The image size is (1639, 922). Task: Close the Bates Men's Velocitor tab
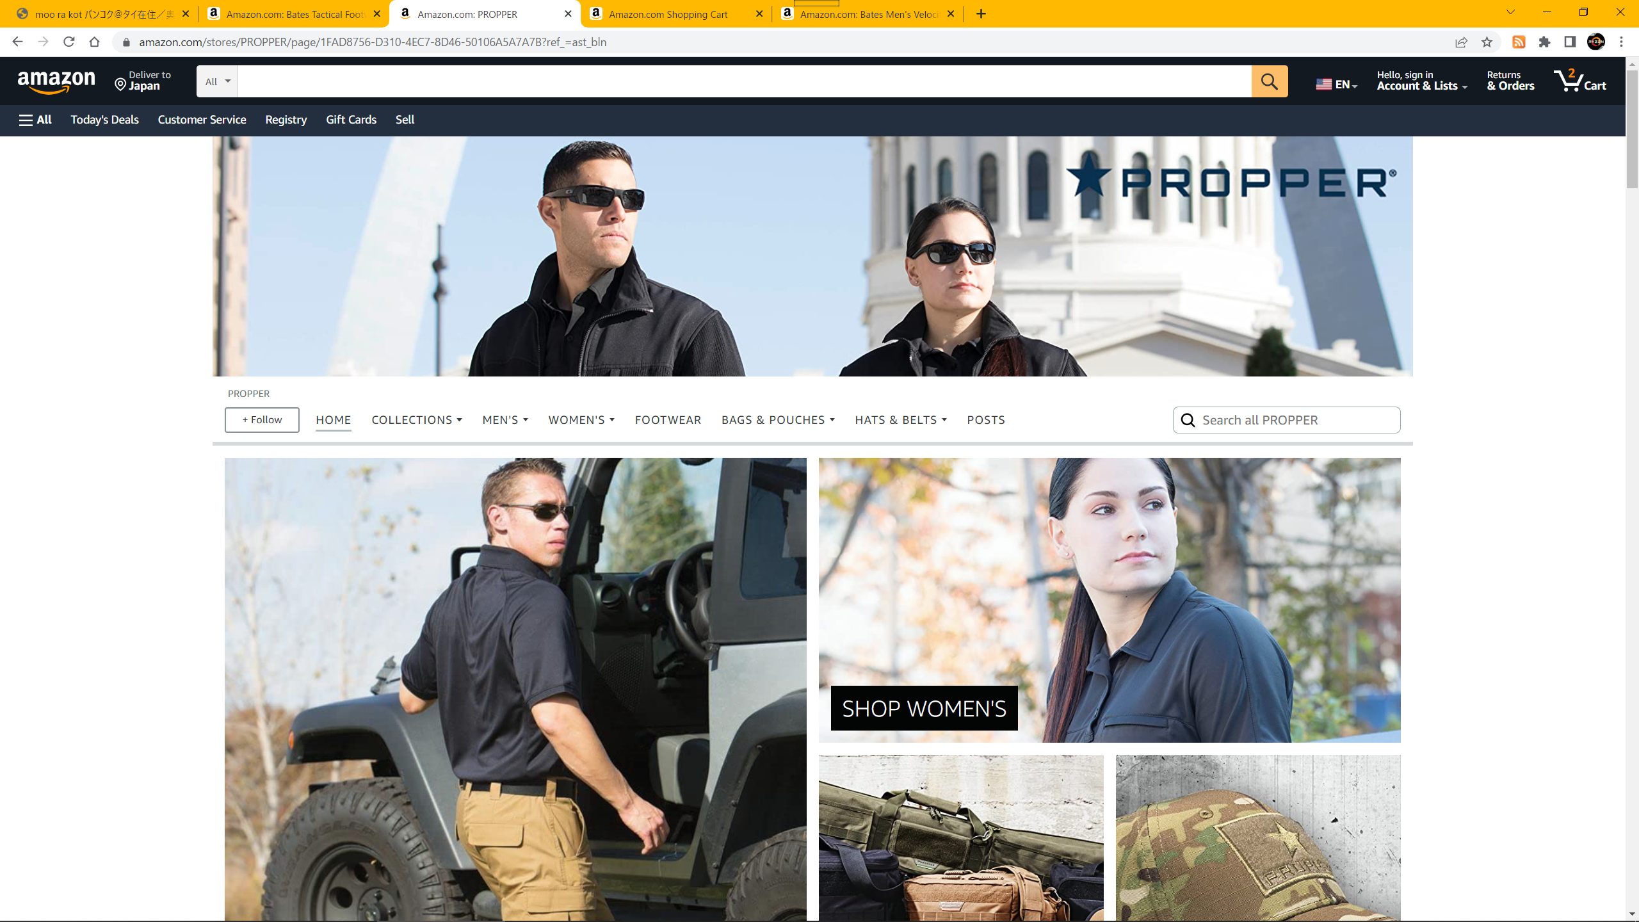(x=951, y=13)
